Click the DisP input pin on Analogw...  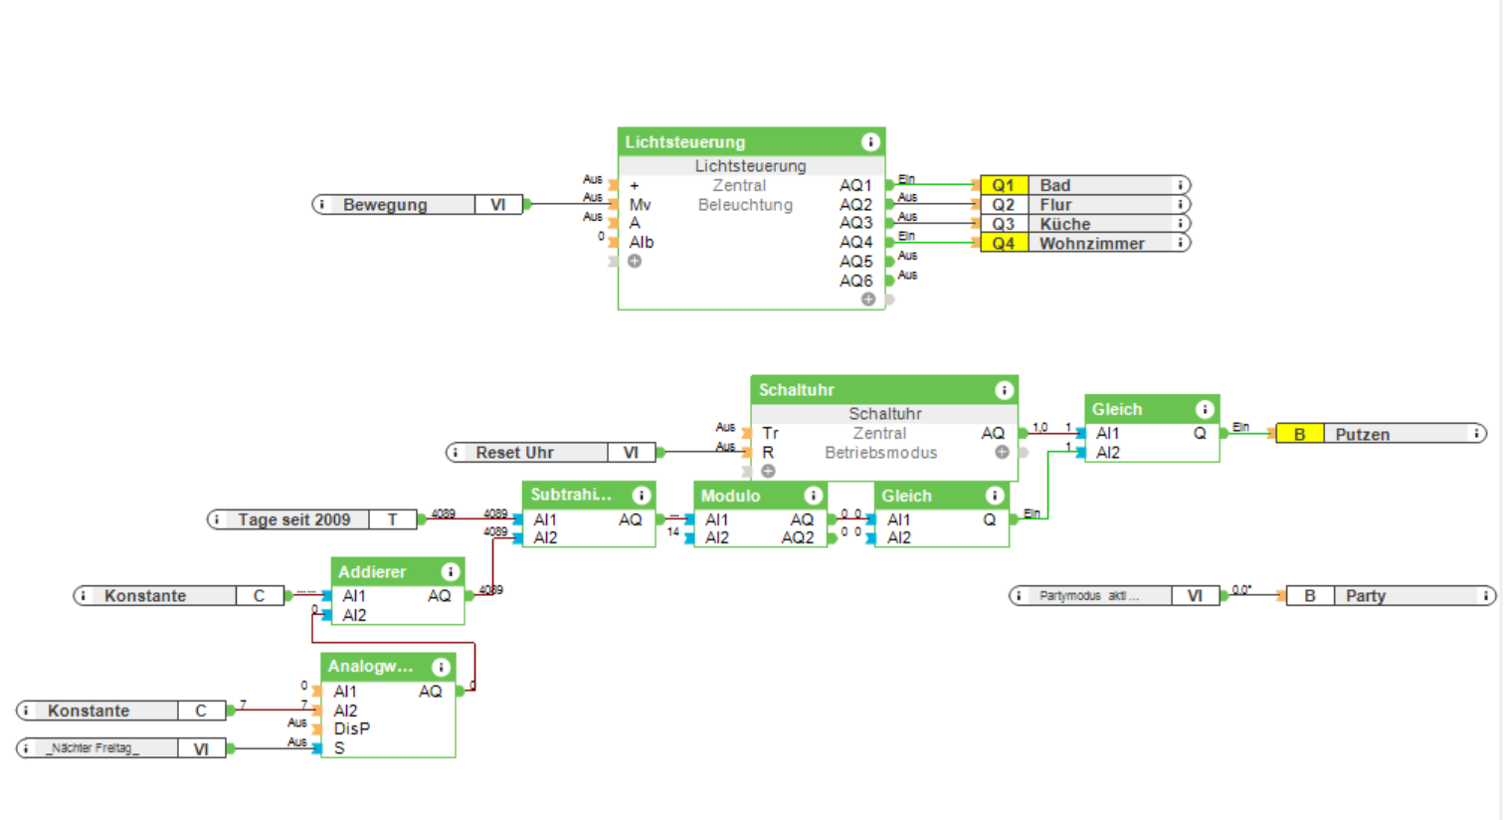pyautogui.click(x=317, y=729)
